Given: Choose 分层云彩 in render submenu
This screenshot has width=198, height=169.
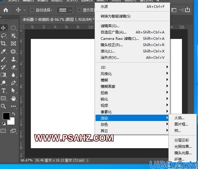Looking at the screenshot, I should 183,140.
